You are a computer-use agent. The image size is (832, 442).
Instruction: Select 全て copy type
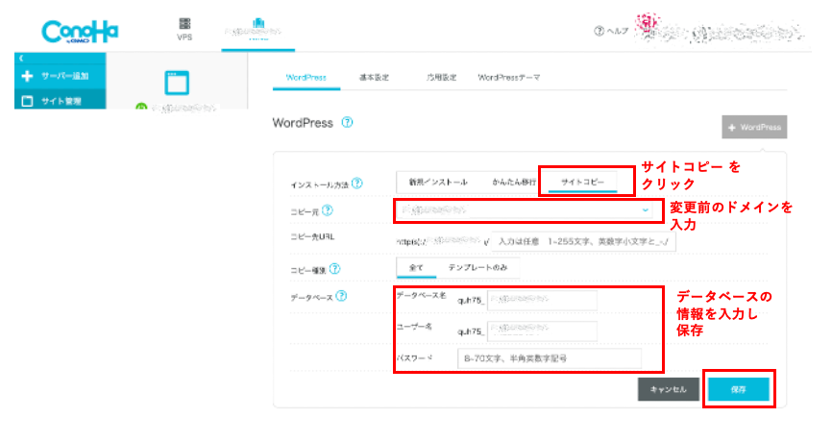[416, 267]
